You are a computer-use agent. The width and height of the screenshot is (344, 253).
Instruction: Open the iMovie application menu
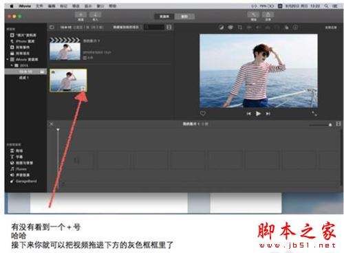coord(25,6)
